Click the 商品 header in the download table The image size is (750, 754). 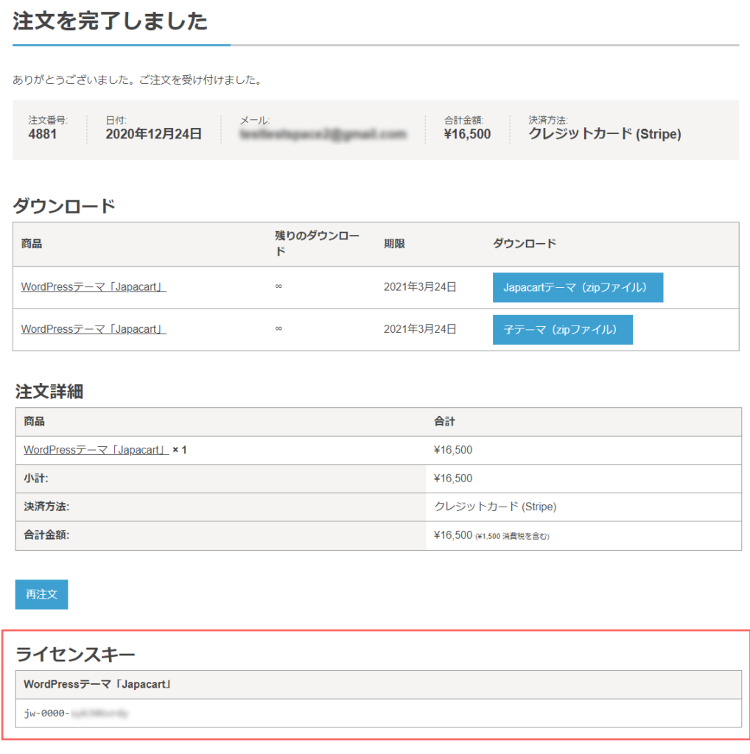pos(31,244)
